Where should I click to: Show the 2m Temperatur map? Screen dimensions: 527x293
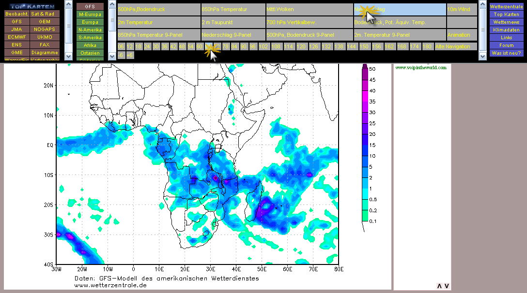(159, 22)
